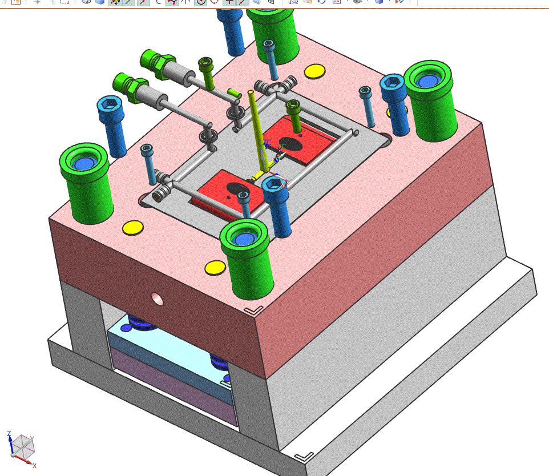Select the round hole on pink plate side
The width and height of the screenshot is (549, 476).
pyautogui.click(x=157, y=299)
